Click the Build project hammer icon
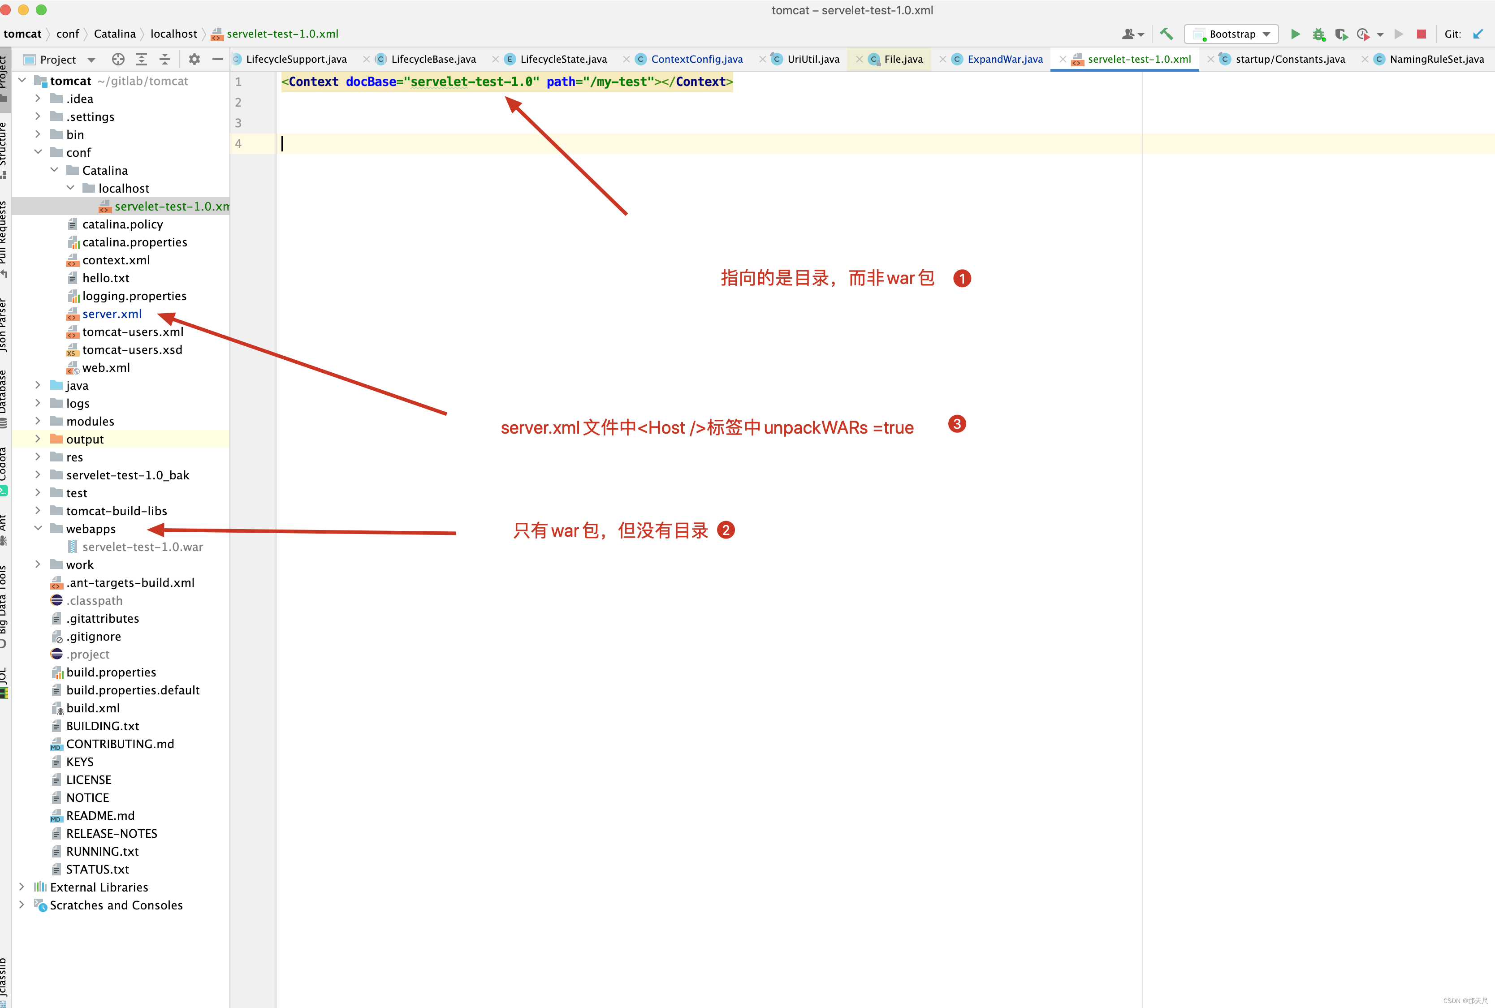Image resolution: width=1495 pixels, height=1008 pixels. pos(1166,34)
